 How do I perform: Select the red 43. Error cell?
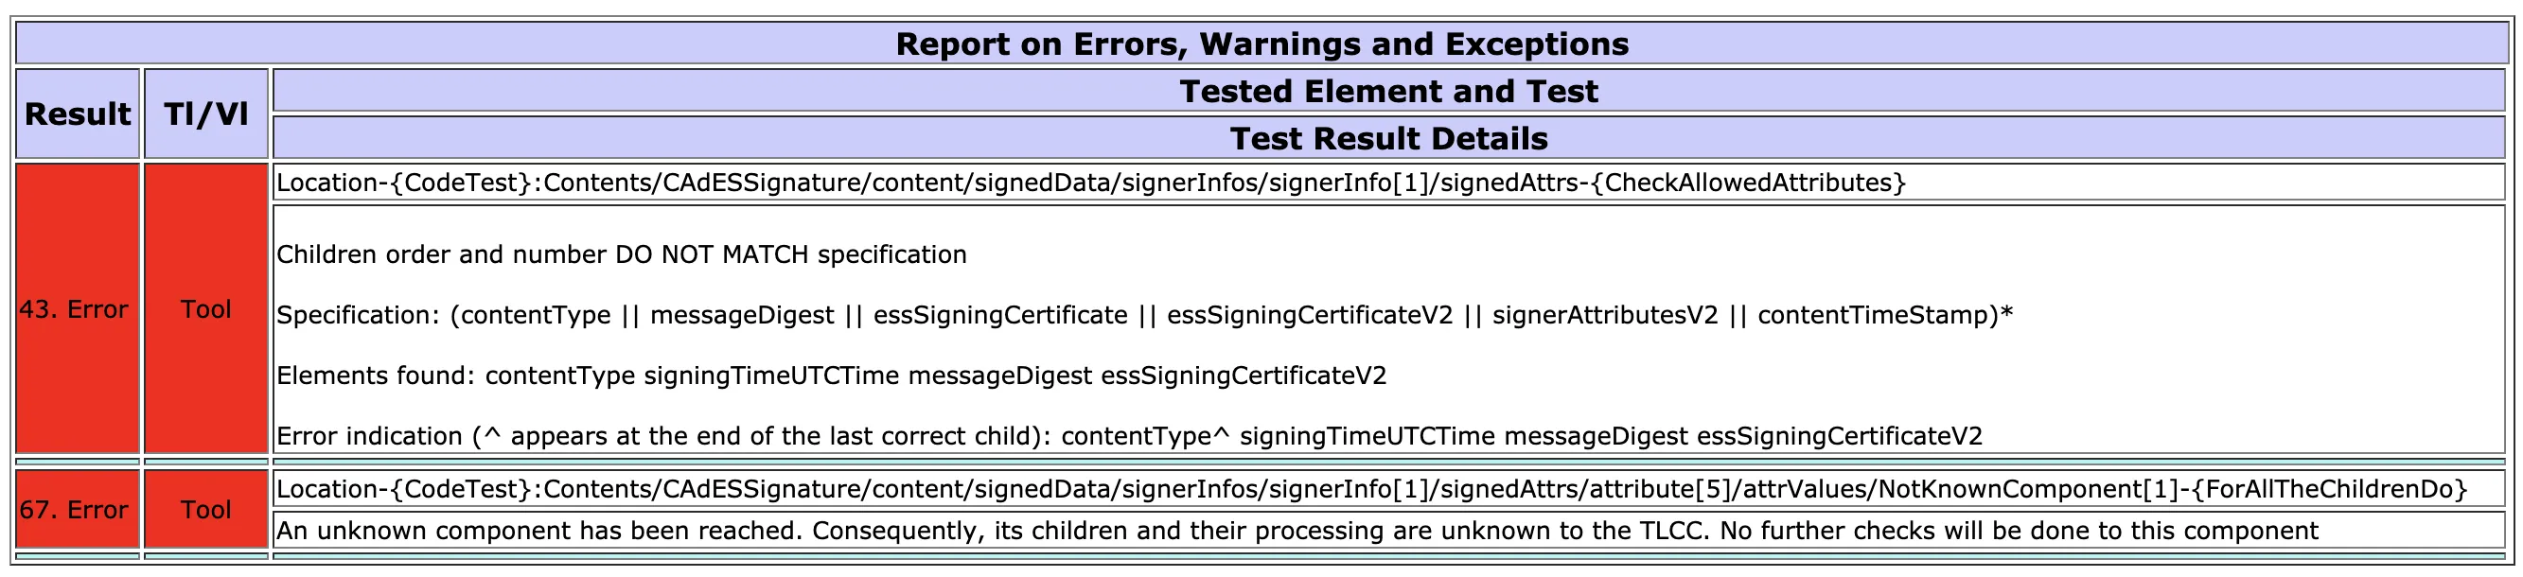coord(78,308)
